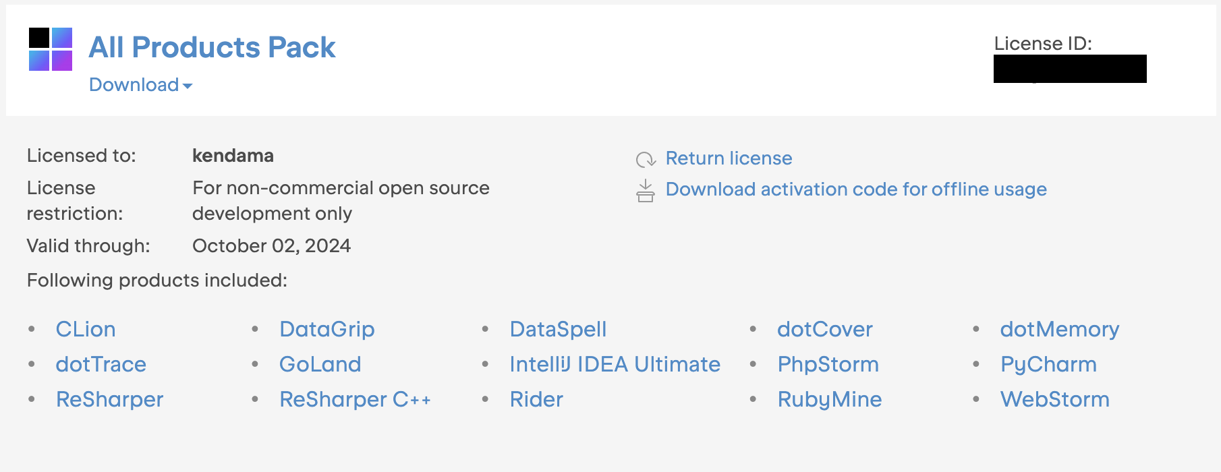Open the dotTrace product link
Viewport: 1221px width, 472px height.
(x=101, y=364)
